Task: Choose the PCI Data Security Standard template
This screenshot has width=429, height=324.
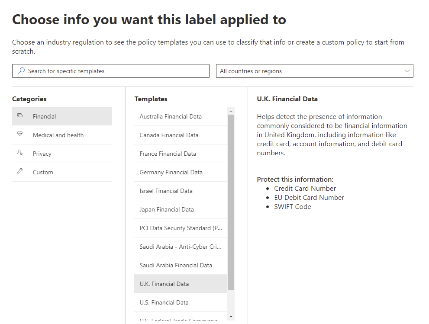Action: pyautogui.click(x=181, y=228)
